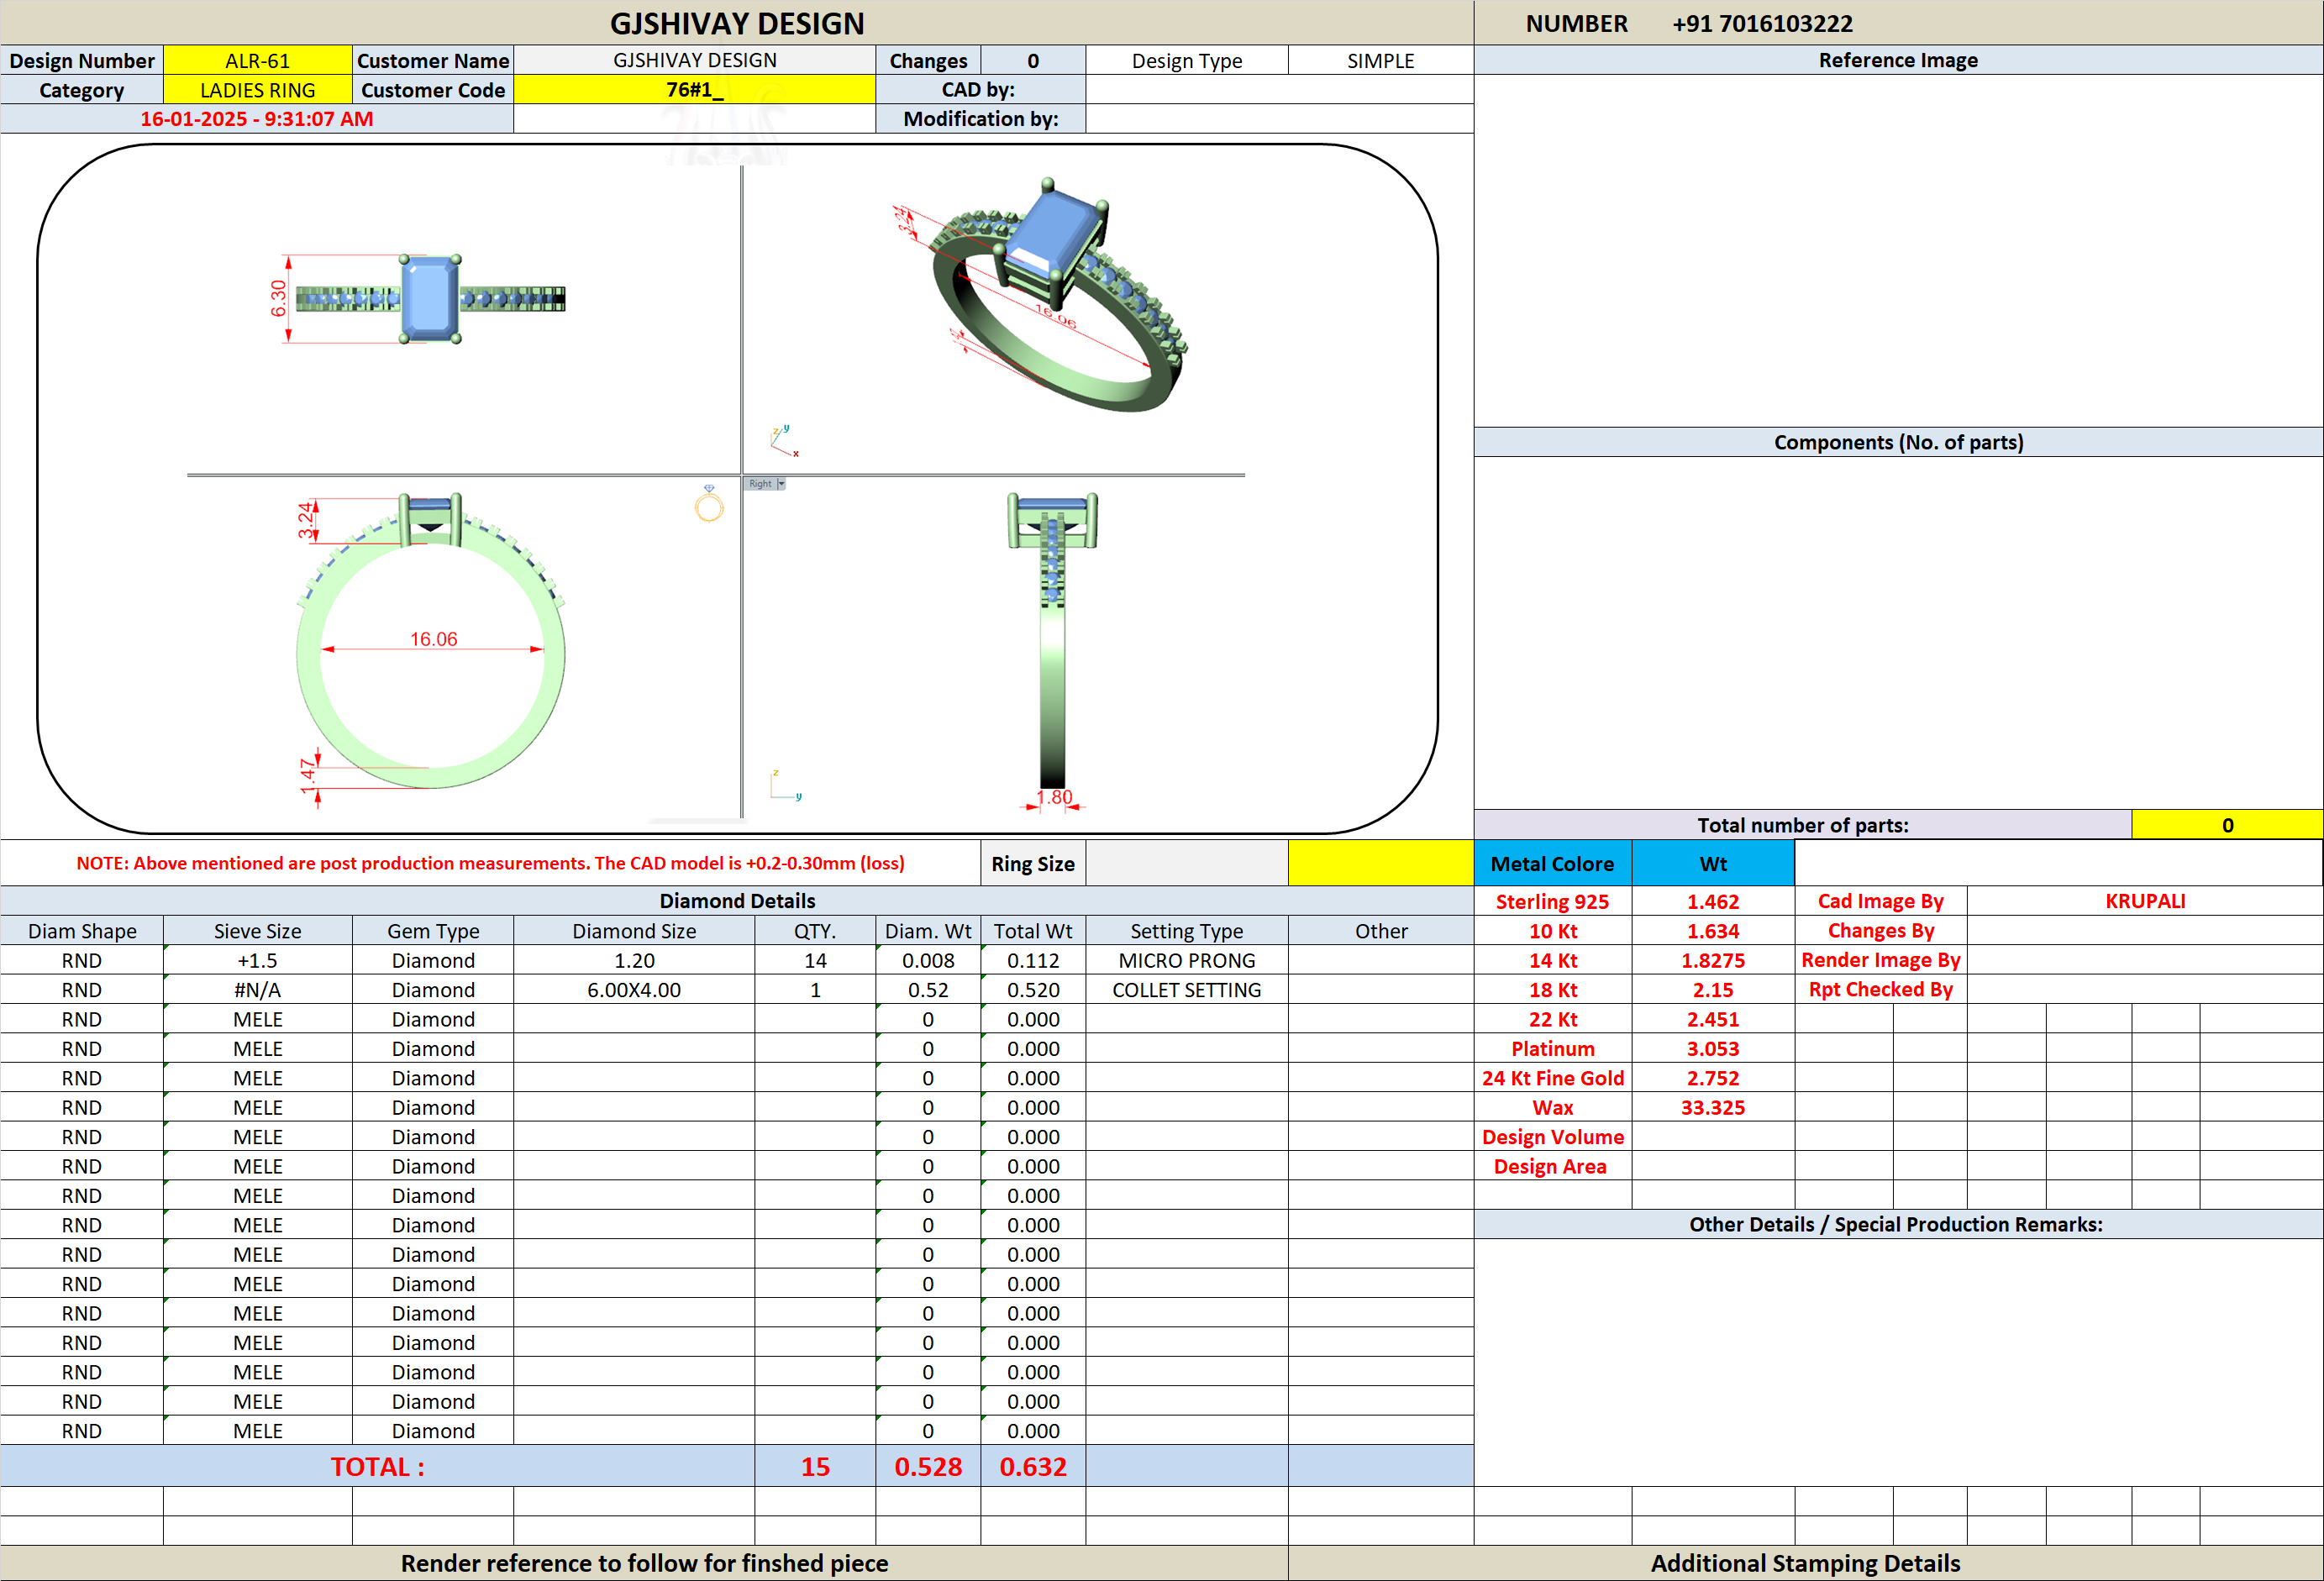
Task: Click the 1.8275 weight for 14 Kt
Action: [x=1713, y=960]
